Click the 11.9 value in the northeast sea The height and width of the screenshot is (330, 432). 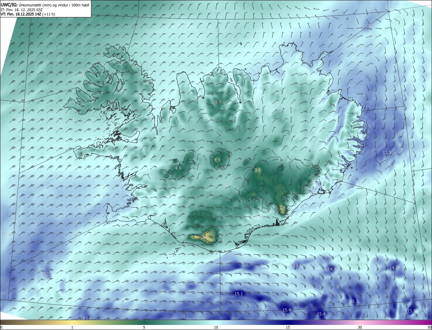pyautogui.click(x=367, y=26)
